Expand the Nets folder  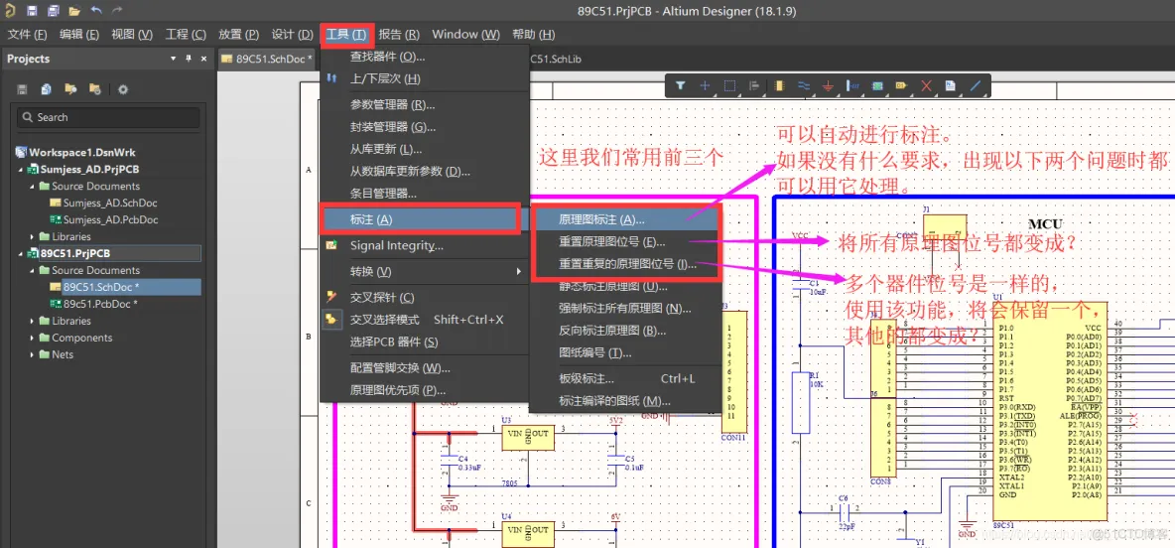(x=32, y=354)
